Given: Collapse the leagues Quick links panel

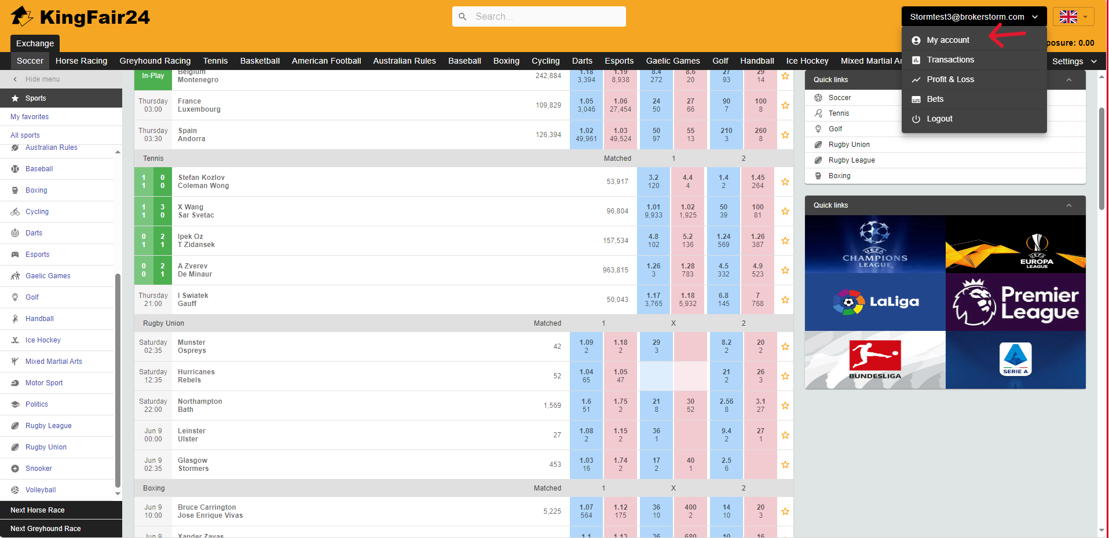Looking at the screenshot, I should (1069, 205).
